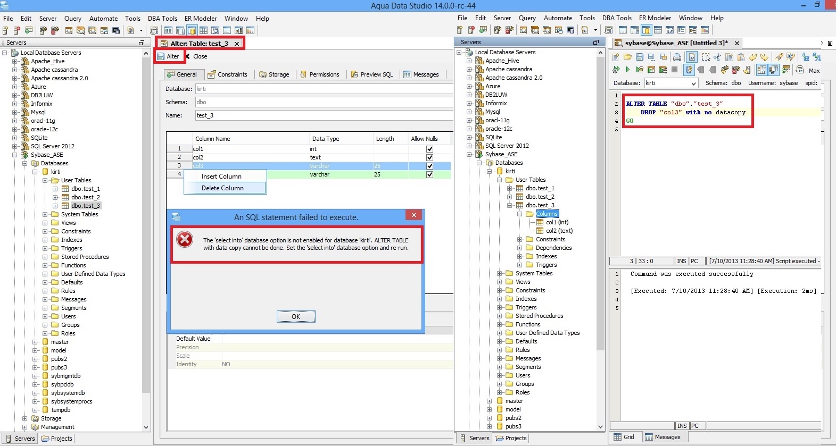
Task: Click the red error icon in dialog
Action: coord(185,240)
